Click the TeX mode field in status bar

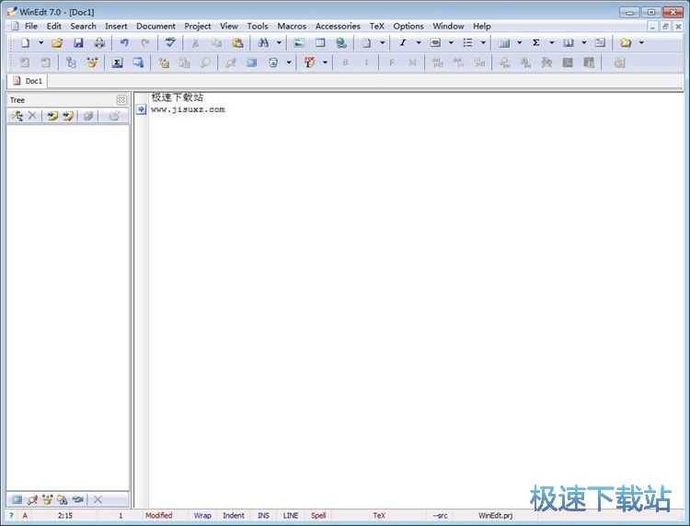(379, 516)
